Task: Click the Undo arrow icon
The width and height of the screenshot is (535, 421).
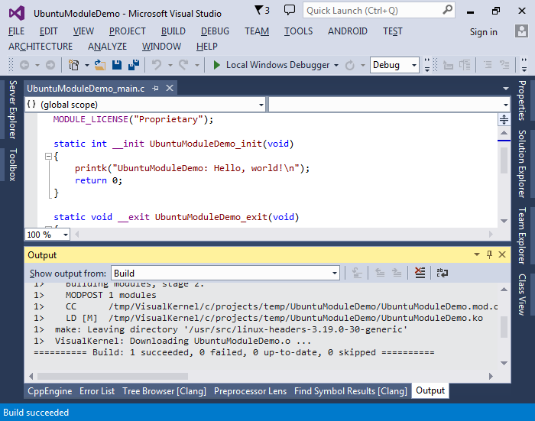Action: coord(156,65)
